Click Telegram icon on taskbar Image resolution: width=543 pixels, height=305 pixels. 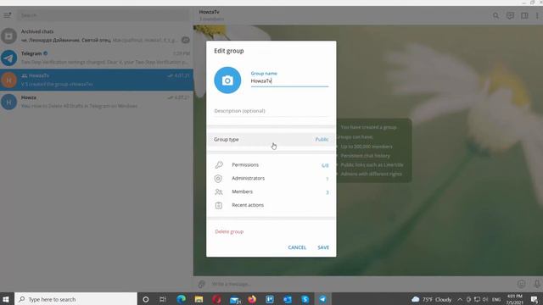coord(322,299)
